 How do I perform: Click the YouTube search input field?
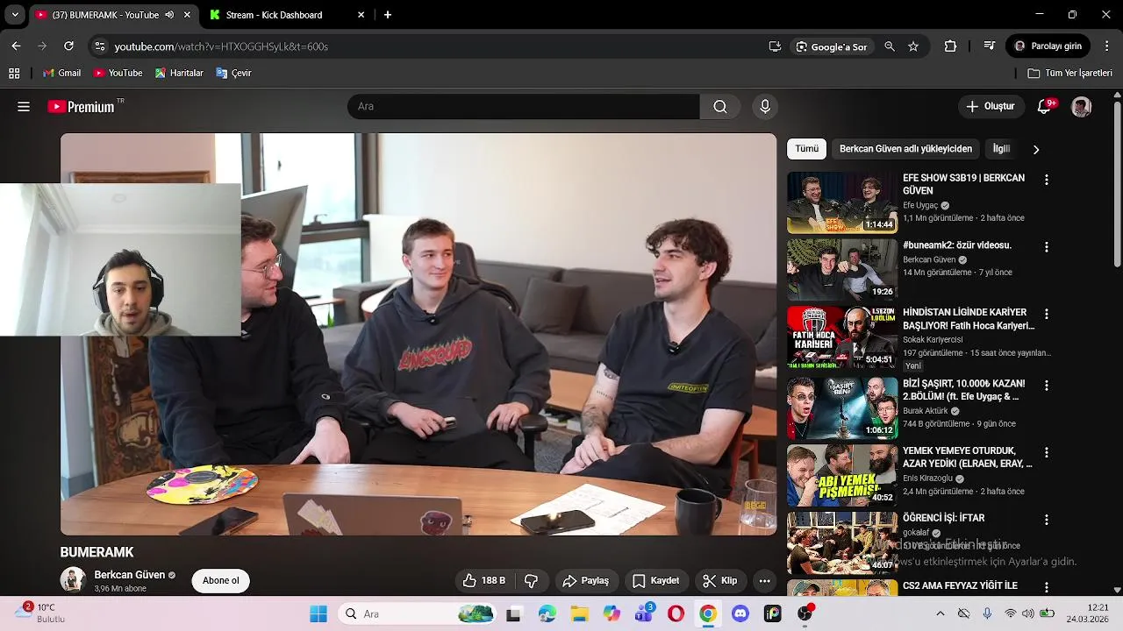[x=524, y=106]
